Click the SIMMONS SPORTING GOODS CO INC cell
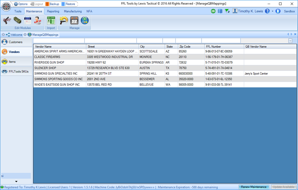Viewport: 298px width, 190px height. (60, 79)
